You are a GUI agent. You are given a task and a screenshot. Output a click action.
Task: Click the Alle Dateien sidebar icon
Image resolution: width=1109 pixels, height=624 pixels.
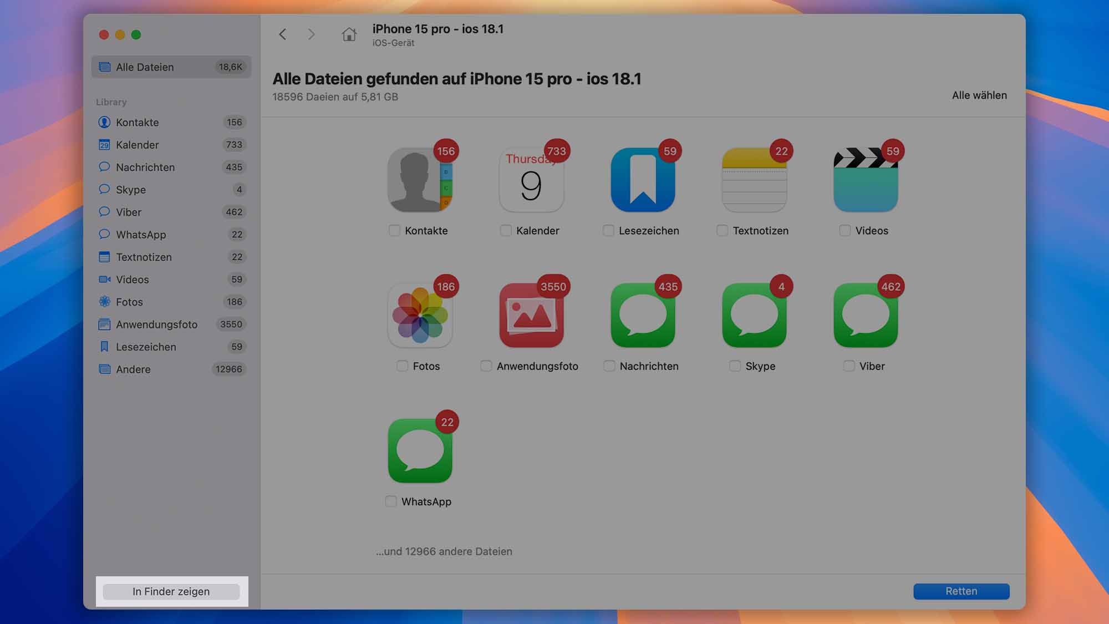pos(104,67)
